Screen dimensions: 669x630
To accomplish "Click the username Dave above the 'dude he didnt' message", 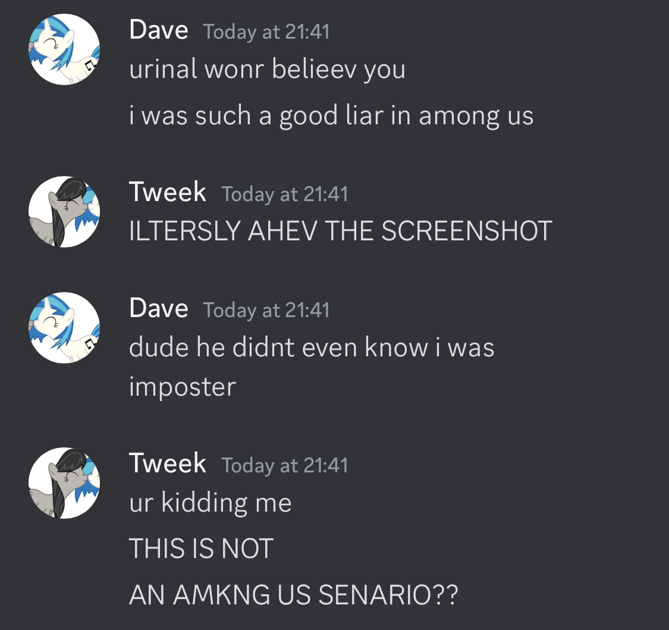I will pyautogui.click(x=159, y=308).
